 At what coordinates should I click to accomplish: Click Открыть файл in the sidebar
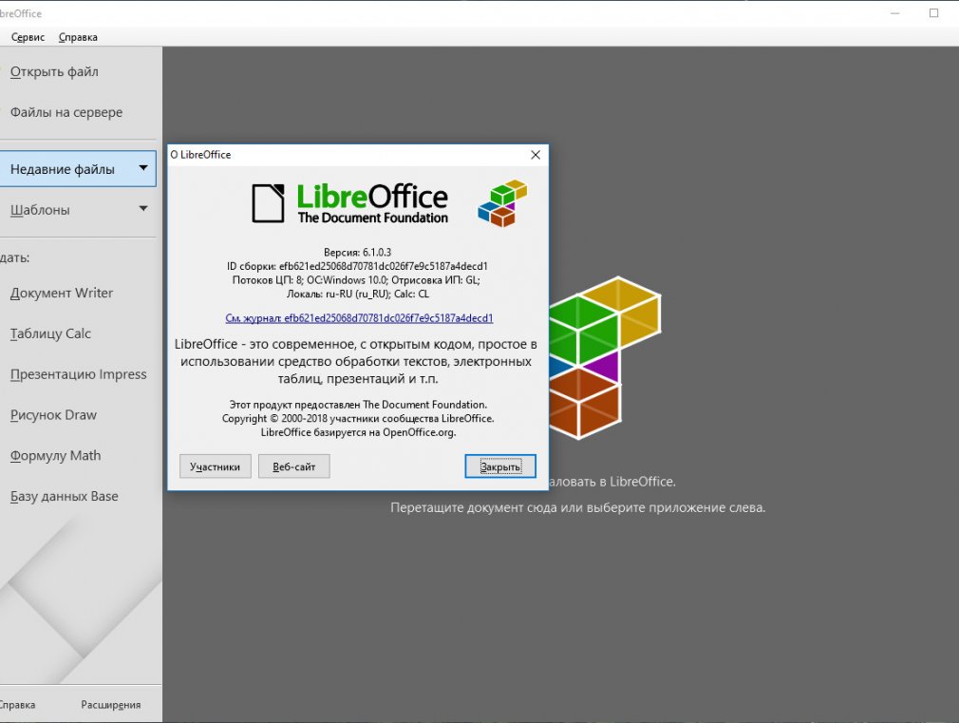click(x=54, y=71)
